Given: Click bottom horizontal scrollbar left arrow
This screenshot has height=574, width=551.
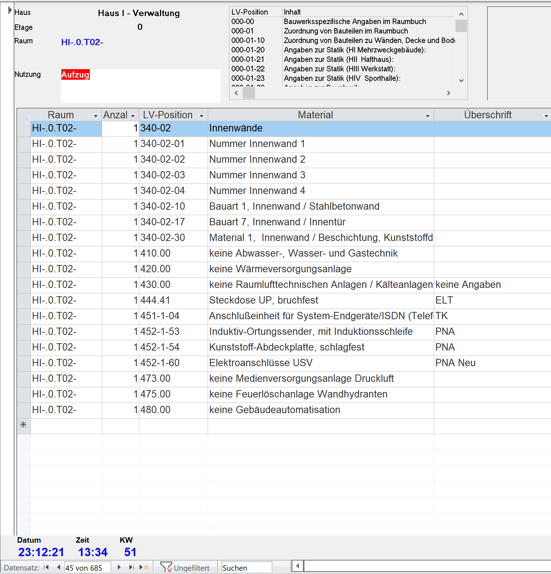Looking at the screenshot, I should [x=298, y=566].
